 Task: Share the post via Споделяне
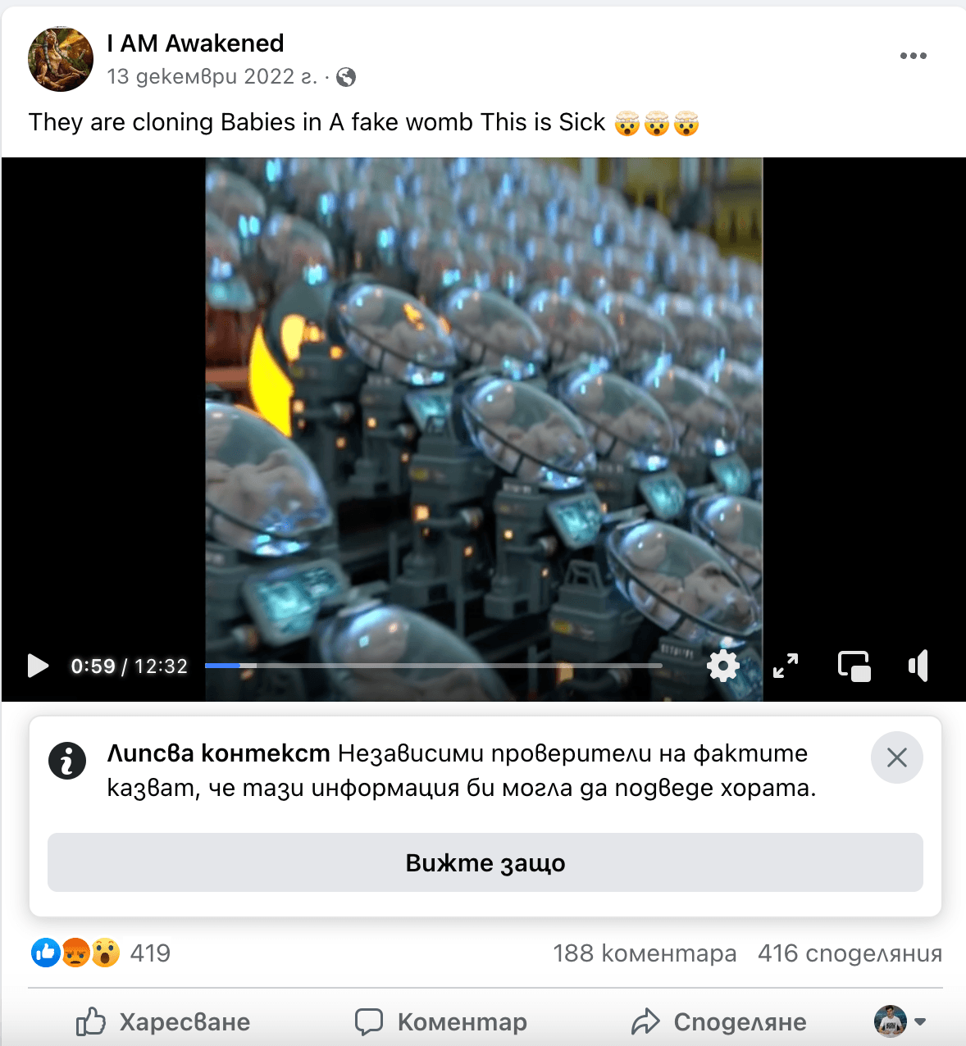pyautogui.click(x=719, y=1022)
